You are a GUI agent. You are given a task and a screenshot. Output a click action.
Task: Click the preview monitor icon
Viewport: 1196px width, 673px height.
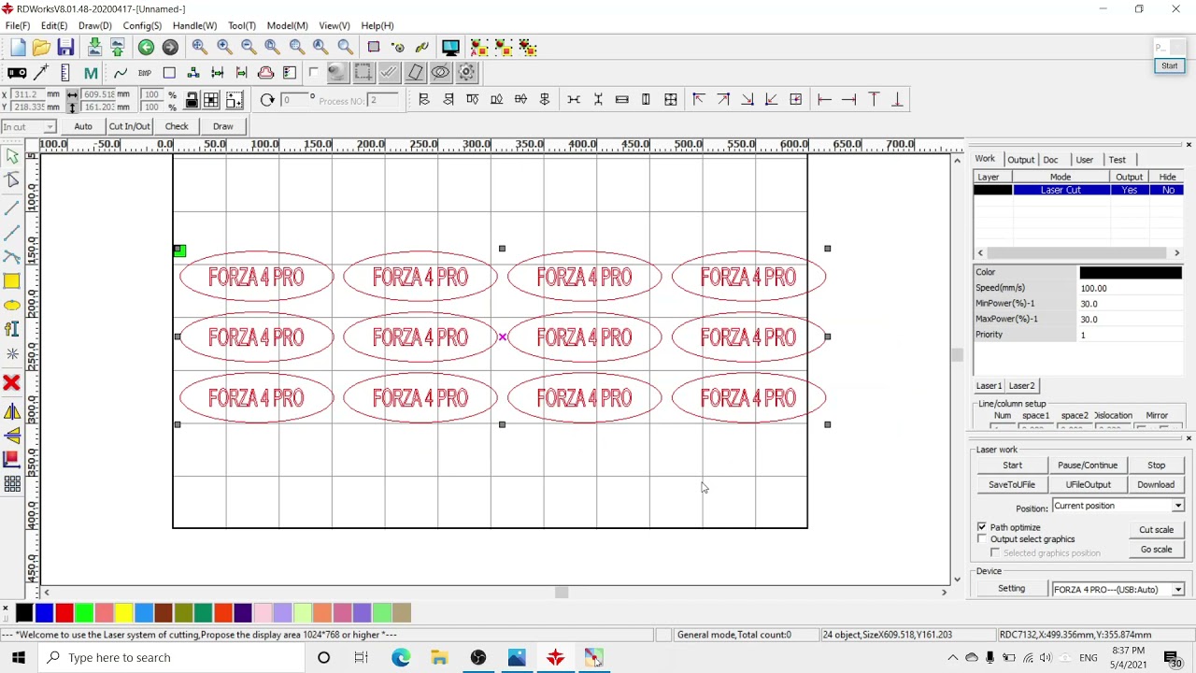click(450, 48)
